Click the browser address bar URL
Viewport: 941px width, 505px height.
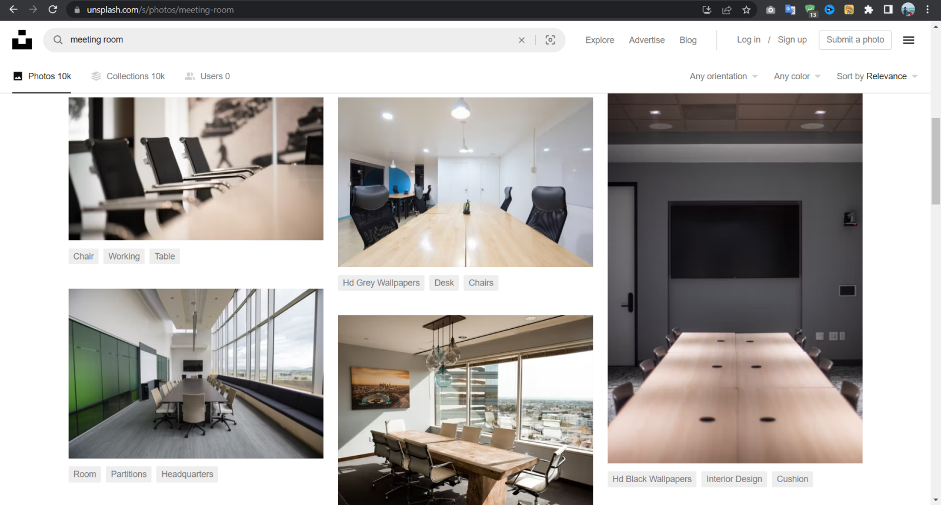pyautogui.click(x=161, y=10)
